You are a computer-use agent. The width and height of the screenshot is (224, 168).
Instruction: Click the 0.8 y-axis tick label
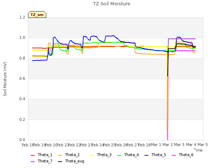[x=22, y=58]
